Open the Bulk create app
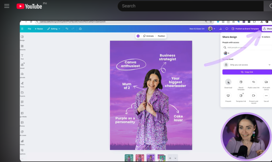The height and width of the screenshot is (162, 272). tap(22, 133)
